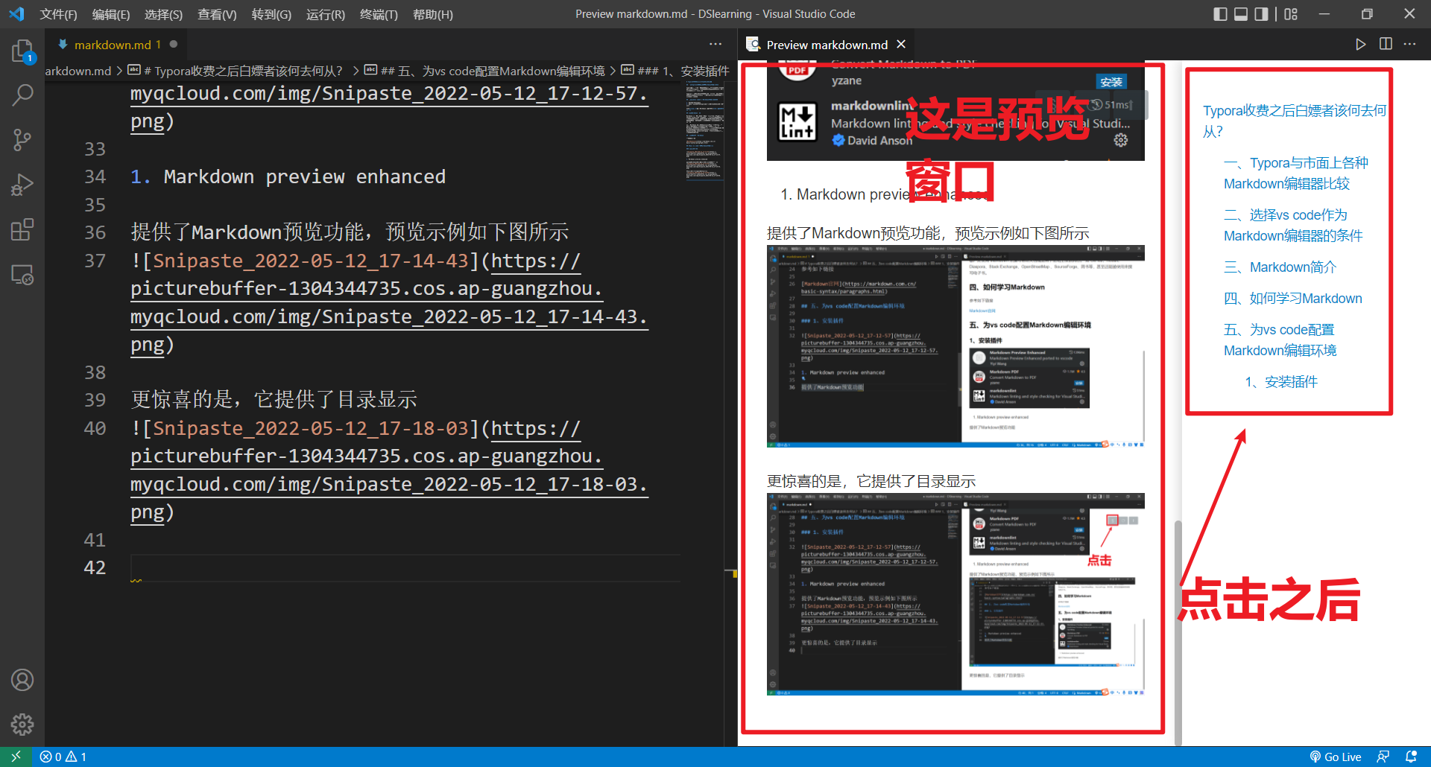Click line 34 'Markdown preview enhanced' text
Viewport: 1431px width, 767px height.
click(x=305, y=176)
